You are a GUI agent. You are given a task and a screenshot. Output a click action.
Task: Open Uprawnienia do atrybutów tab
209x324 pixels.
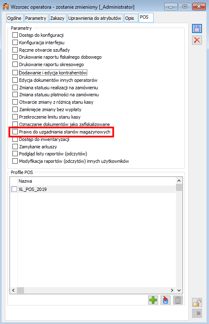[95, 18]
